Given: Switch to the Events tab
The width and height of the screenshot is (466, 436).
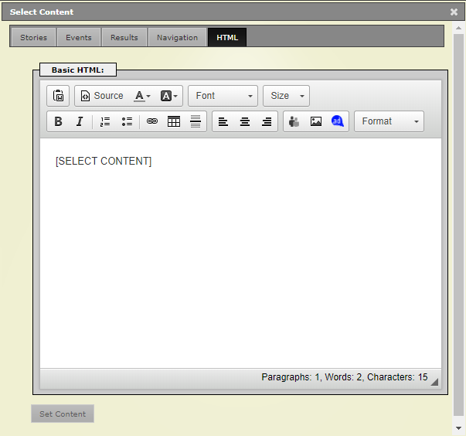Looking at the screenshot, I should 79,37.
